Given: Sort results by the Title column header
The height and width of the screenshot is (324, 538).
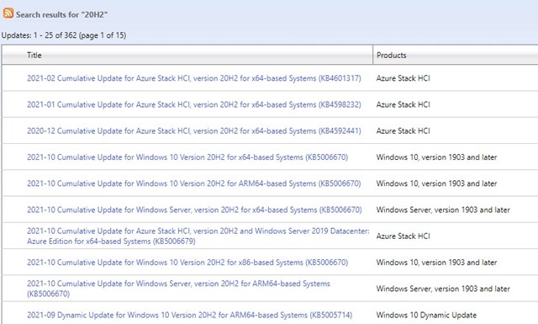Looking at the screenshot, I should point(34,55).
